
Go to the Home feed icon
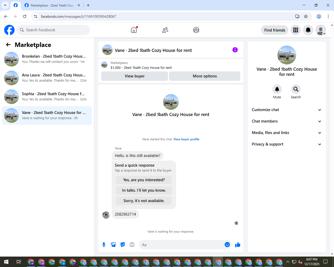pos(134,30)
